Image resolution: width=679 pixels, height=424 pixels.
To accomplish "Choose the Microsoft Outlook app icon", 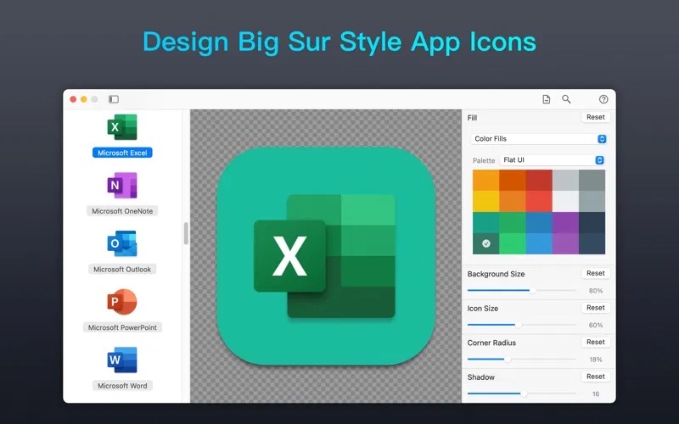I will [122, 244].
